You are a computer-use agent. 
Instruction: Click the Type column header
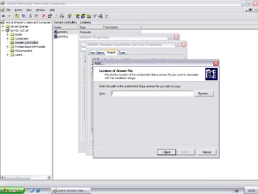tap(91, 27)
